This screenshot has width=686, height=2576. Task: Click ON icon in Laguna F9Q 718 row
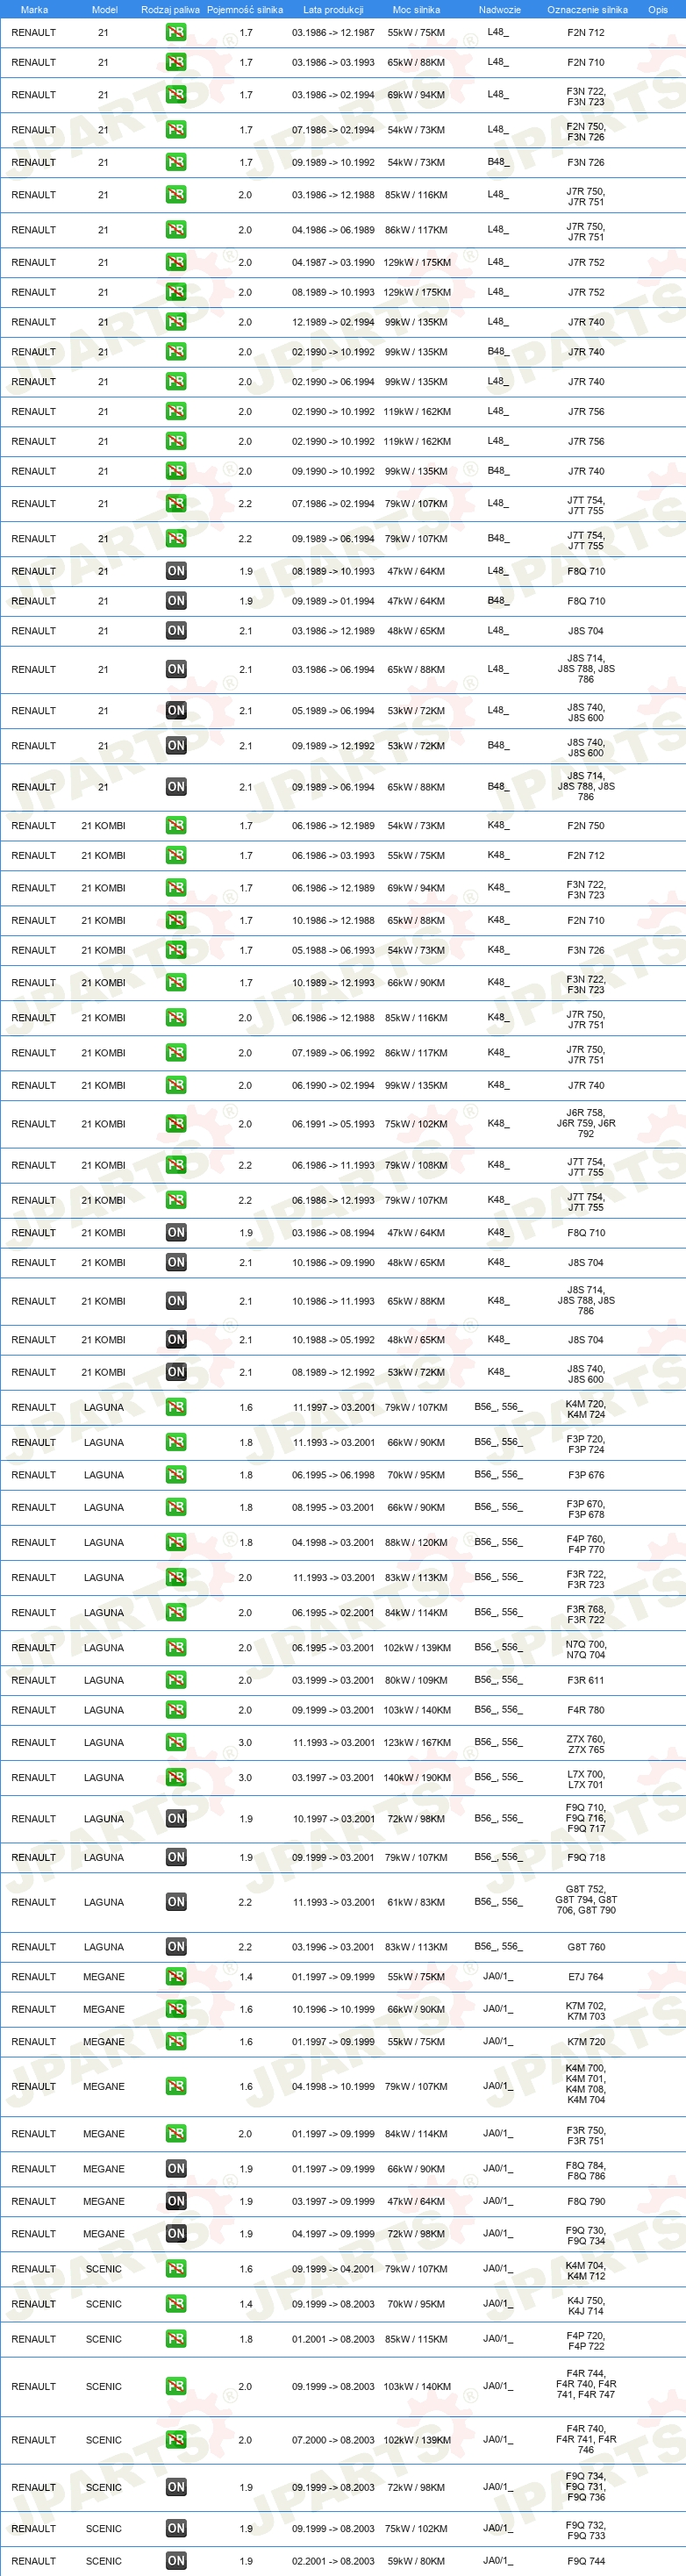pos(176,1858)
